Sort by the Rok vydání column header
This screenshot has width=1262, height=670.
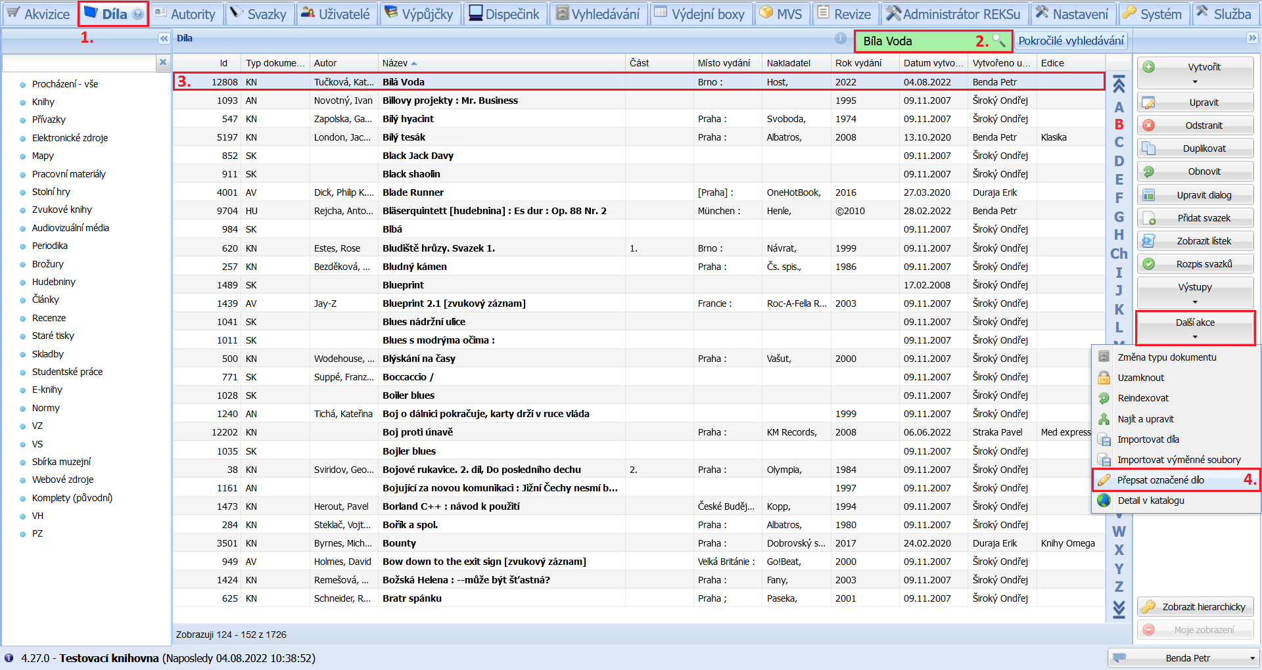(x=865, y=63)
